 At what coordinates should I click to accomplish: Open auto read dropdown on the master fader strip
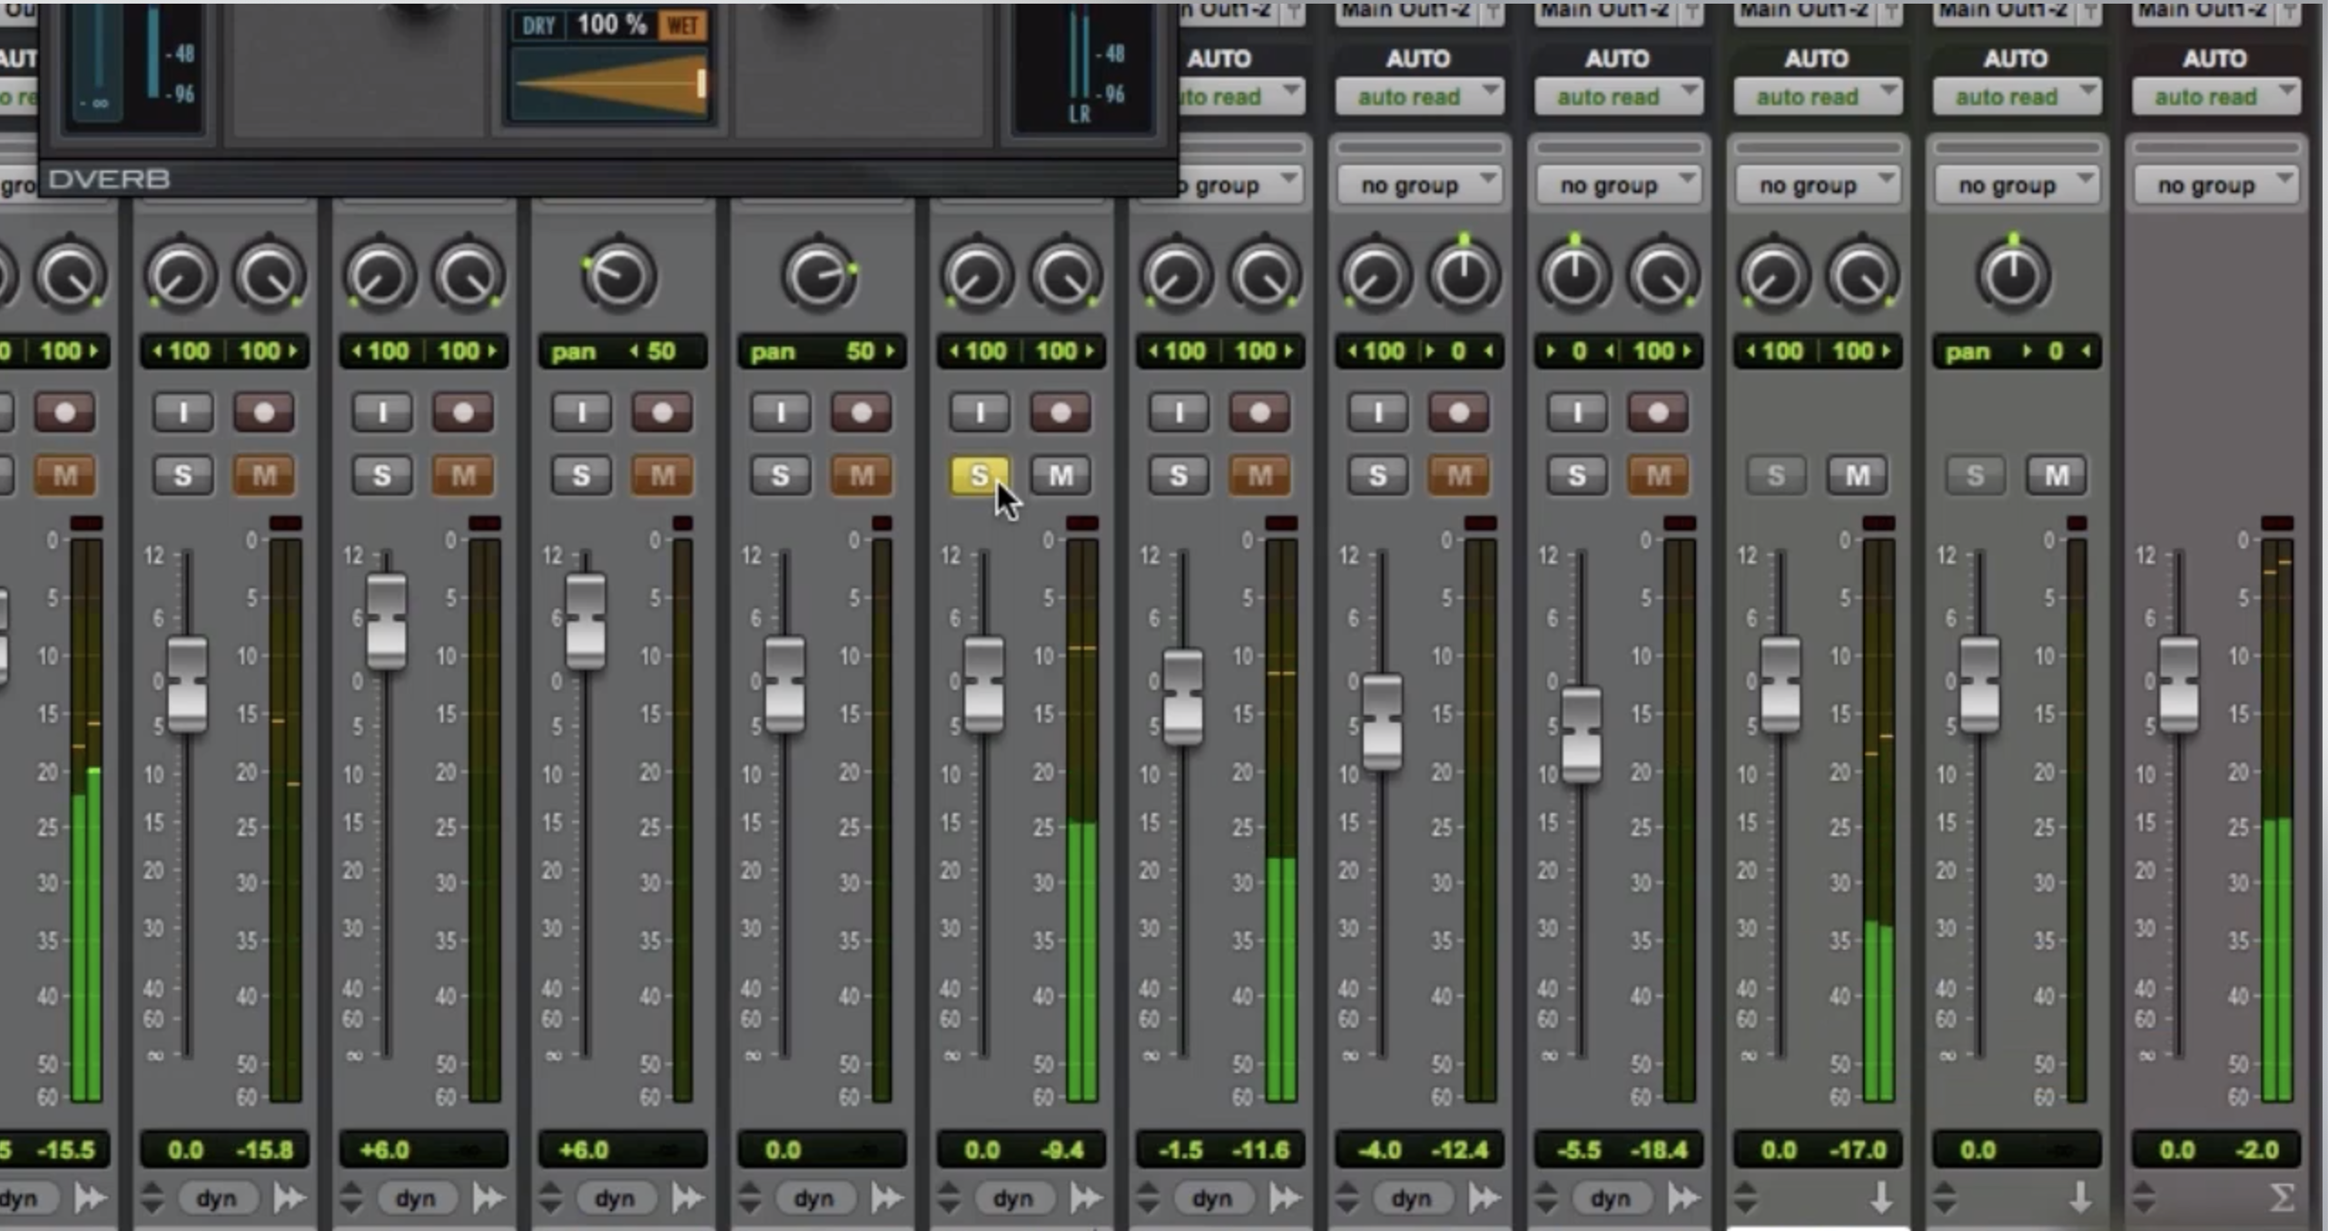(2215, 96)
